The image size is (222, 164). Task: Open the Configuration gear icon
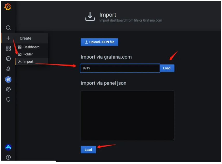pos(8,89)
